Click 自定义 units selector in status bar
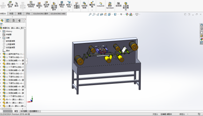 (182, 114)
